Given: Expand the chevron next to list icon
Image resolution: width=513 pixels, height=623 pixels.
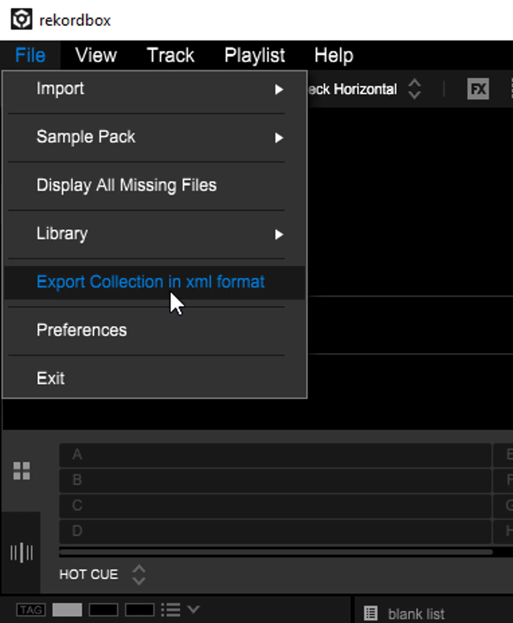Looking at the screenshot, I should pyautogui.click(x=194, y=609).
